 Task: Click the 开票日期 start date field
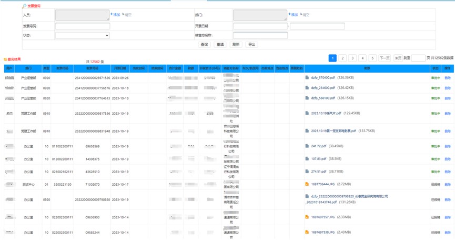260,26
